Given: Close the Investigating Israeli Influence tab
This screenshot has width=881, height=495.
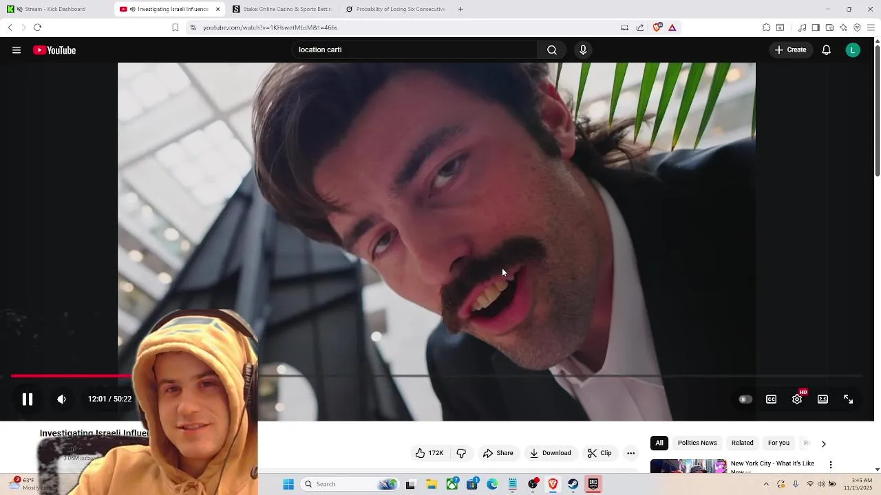Looking at the screenshot, I should [x=218, y=9].
